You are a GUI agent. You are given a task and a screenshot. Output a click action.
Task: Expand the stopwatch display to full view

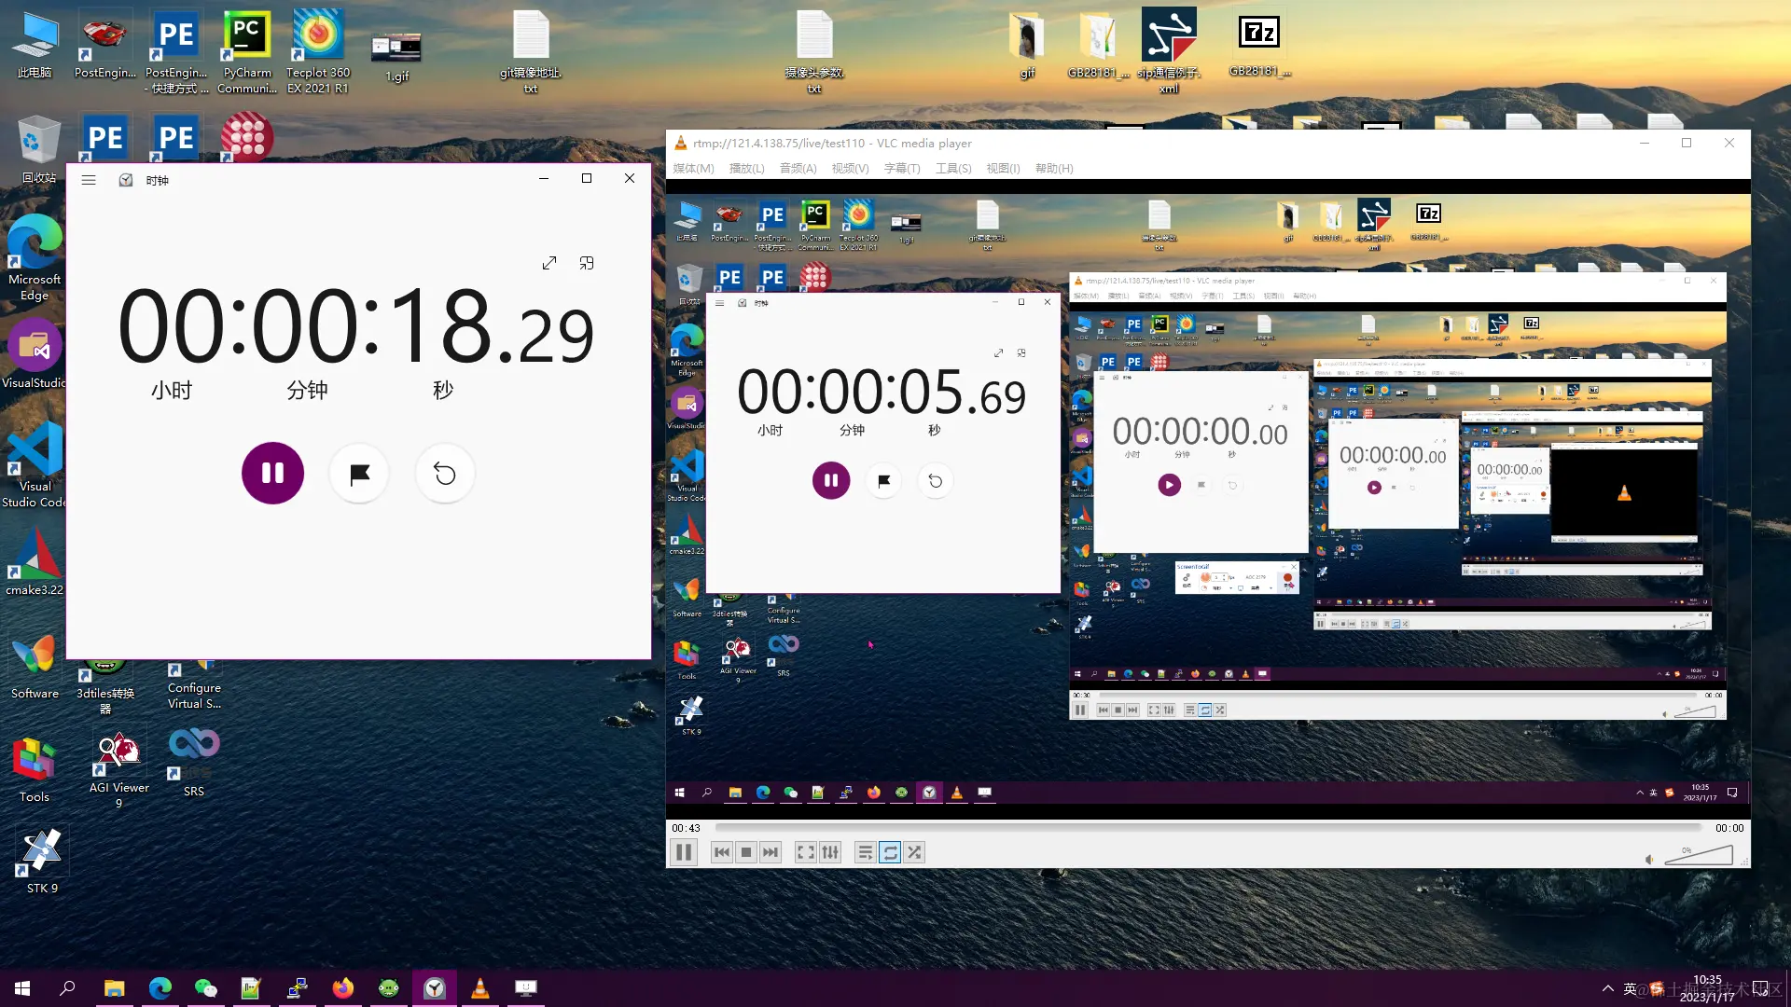(549, 263)
